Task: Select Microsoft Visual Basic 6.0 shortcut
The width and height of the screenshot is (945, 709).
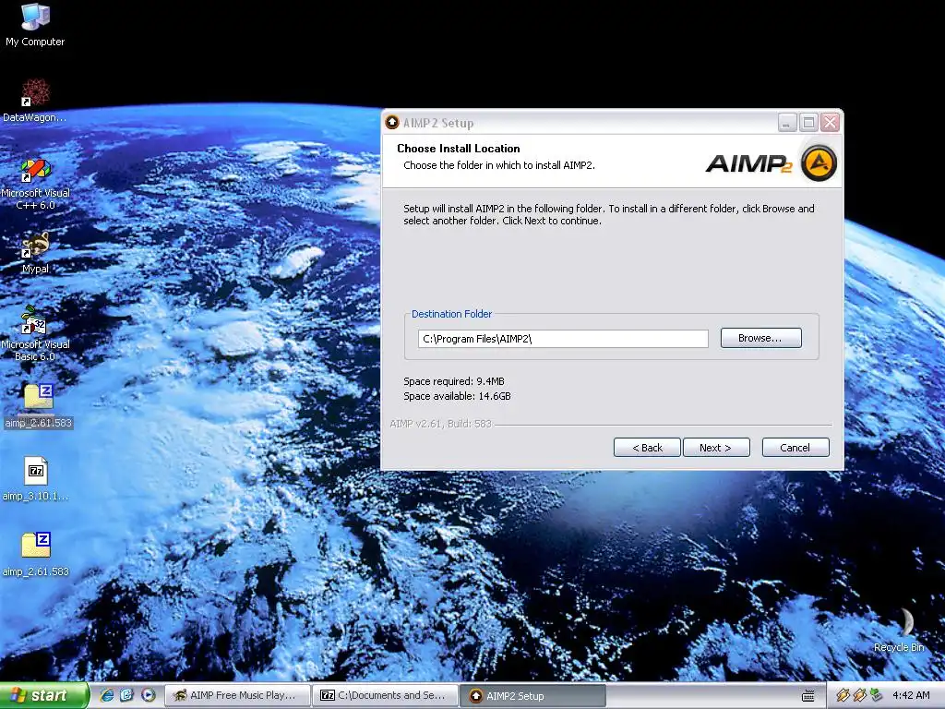Action: point(35,333)
